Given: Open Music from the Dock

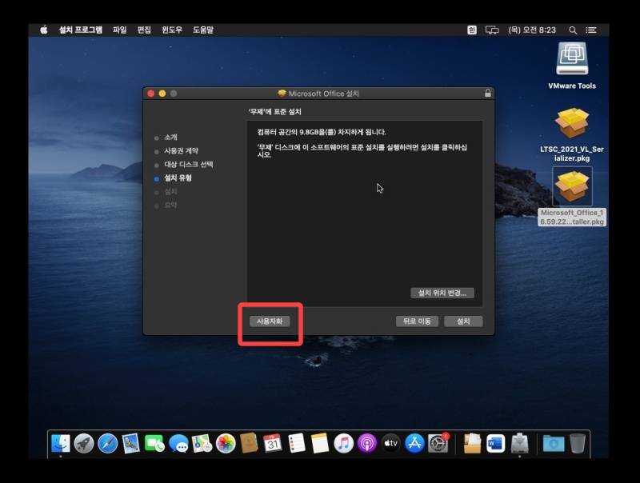Looking at the screenshot, I should pyautogui.click(x=343, y=444).
